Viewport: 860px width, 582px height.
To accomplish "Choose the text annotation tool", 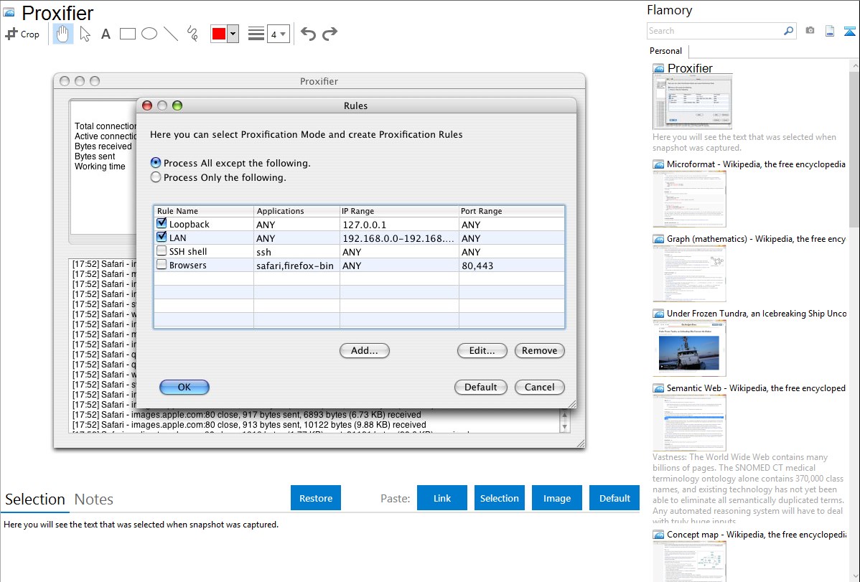I will pyautogui.click(x=106, y=34).
